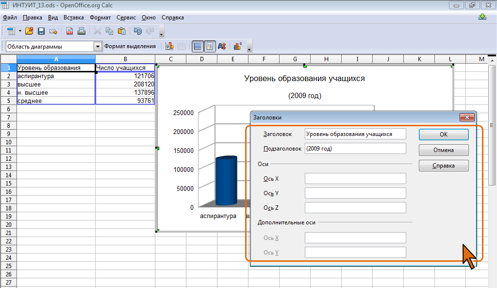Click the Copy icon
Screen dimensions: 497x288
pyautogui.click(x=109, y=31)
